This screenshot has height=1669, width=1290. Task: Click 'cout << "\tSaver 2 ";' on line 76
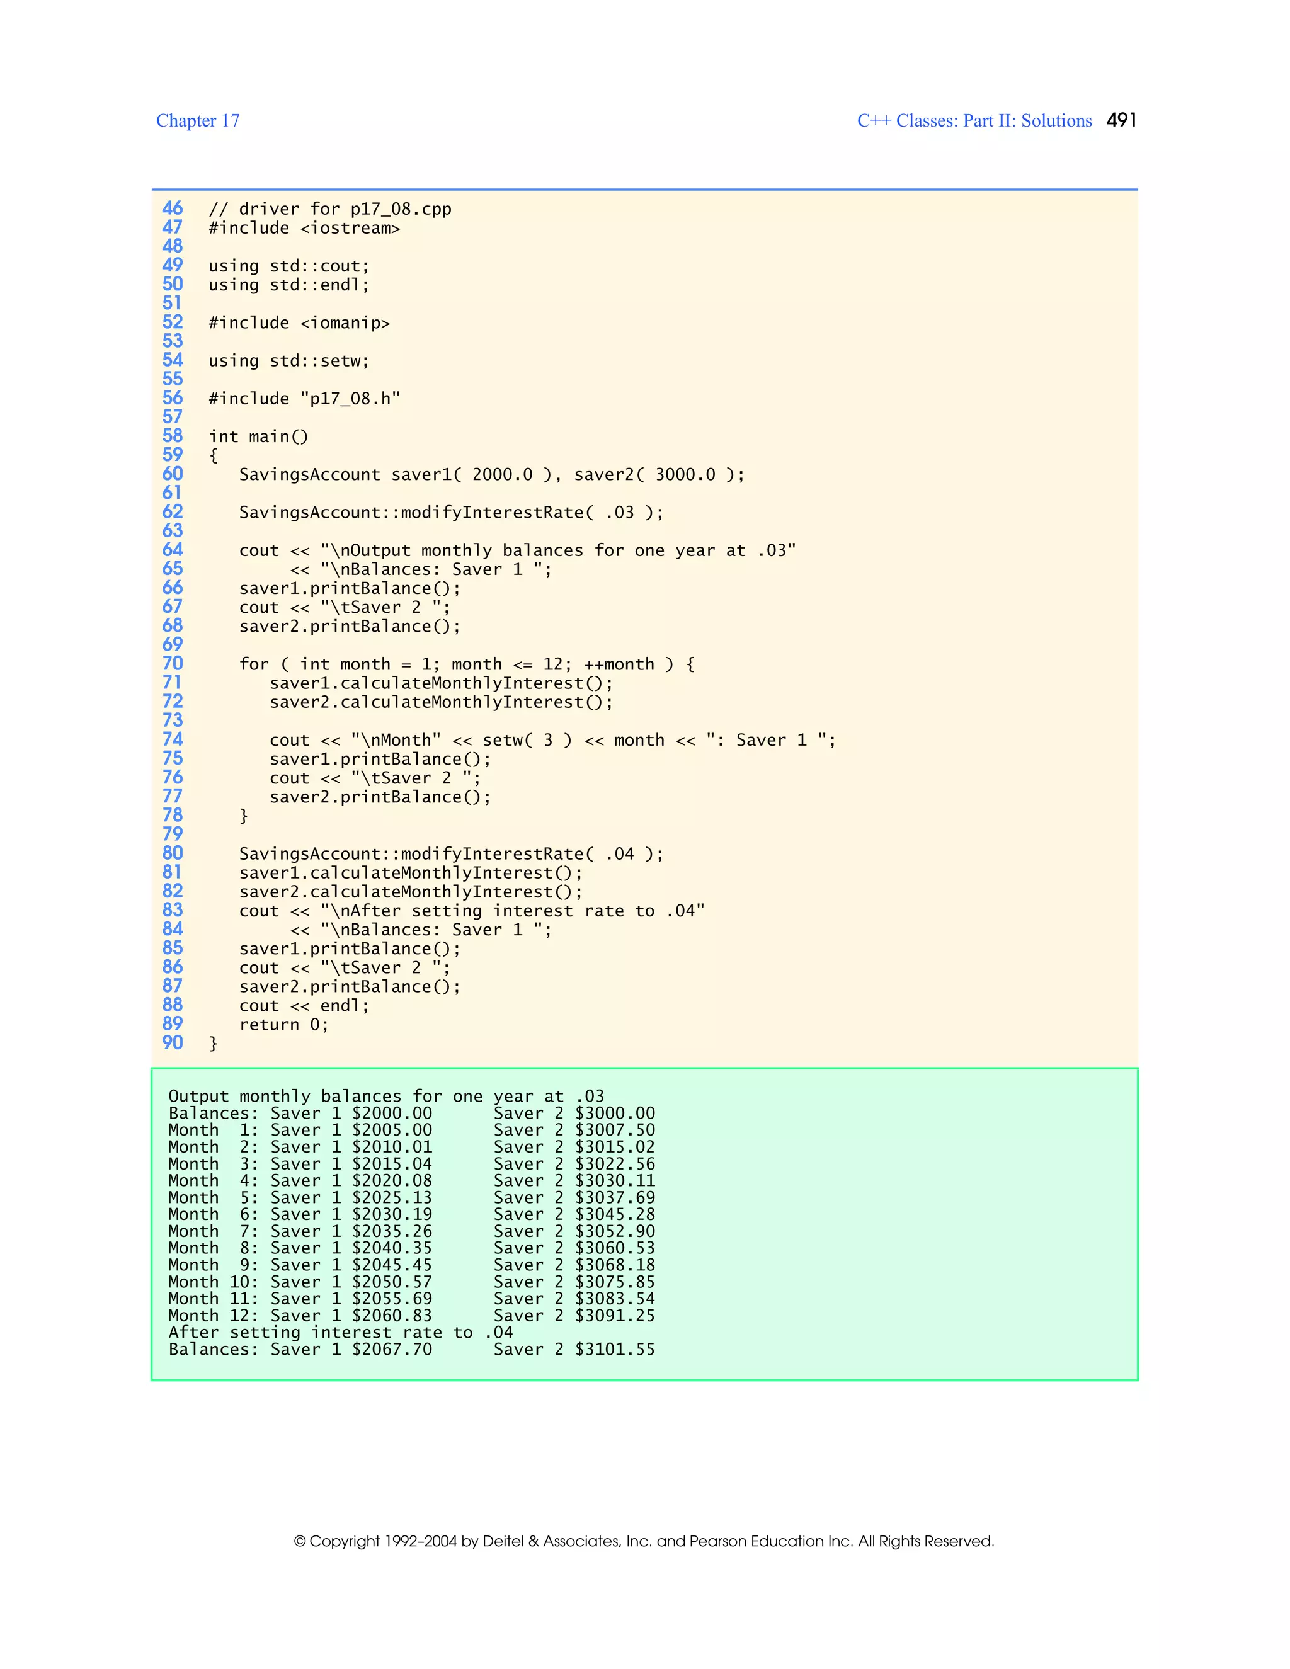(375, 778)
